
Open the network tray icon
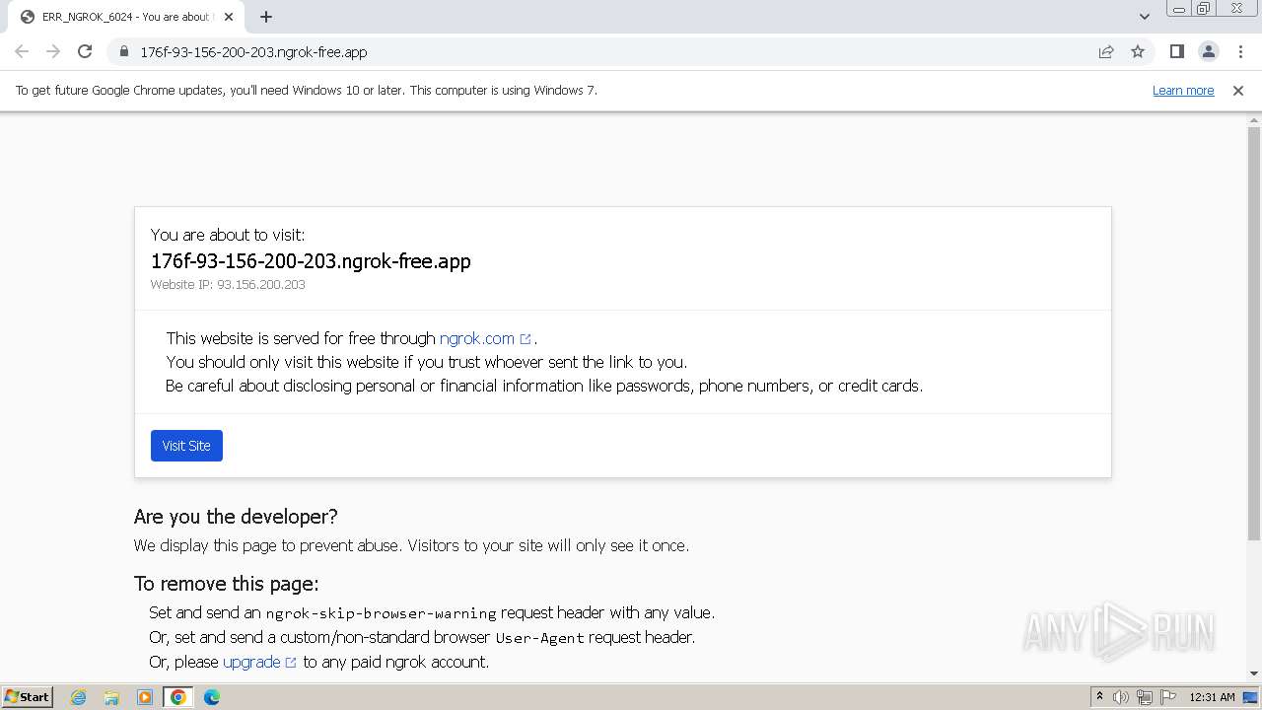click(1145, 697)
